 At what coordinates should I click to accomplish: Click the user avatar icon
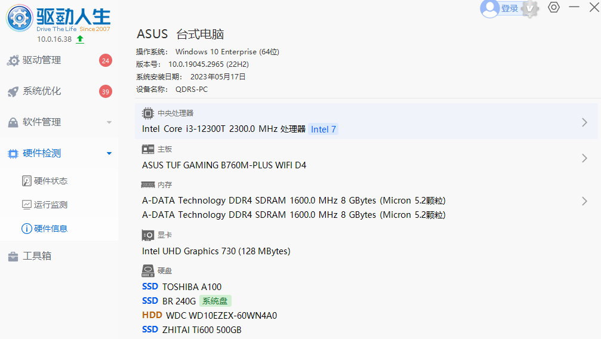(489, 8)
